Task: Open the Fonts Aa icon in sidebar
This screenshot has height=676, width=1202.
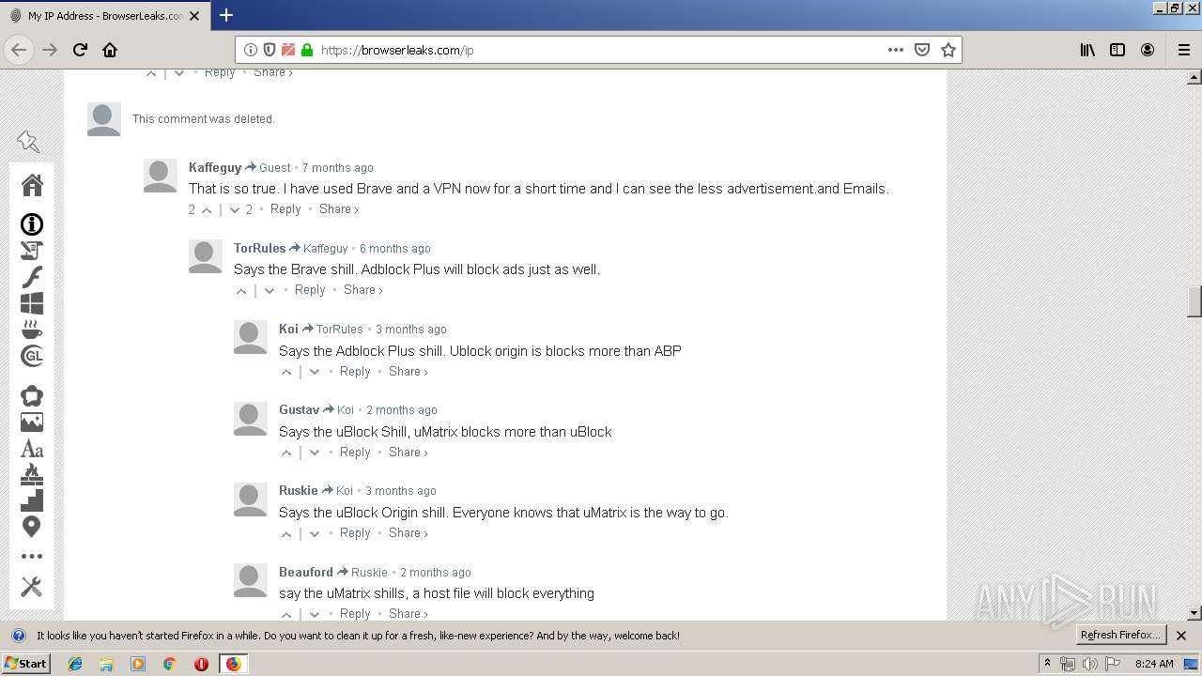Action: 32,449
